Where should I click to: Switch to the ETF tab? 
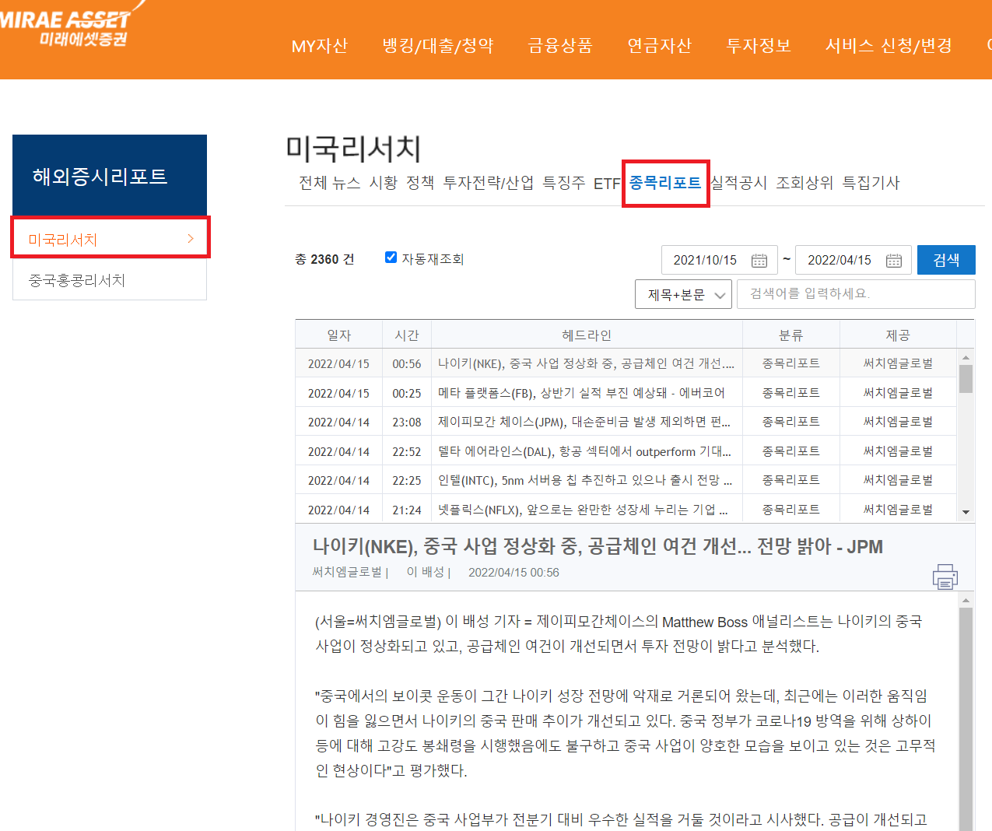(607, 184)
